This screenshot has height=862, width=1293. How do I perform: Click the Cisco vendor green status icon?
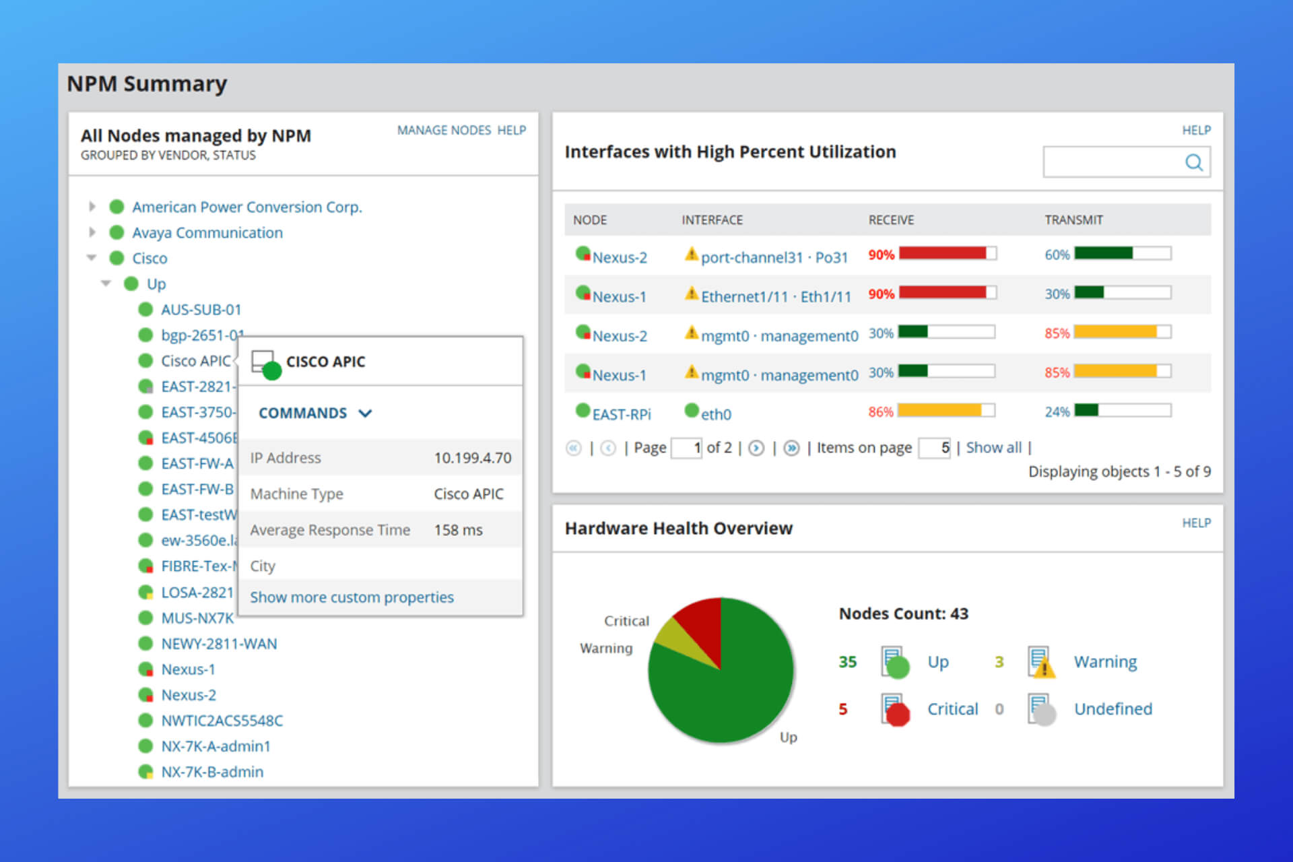coord(117,258)
